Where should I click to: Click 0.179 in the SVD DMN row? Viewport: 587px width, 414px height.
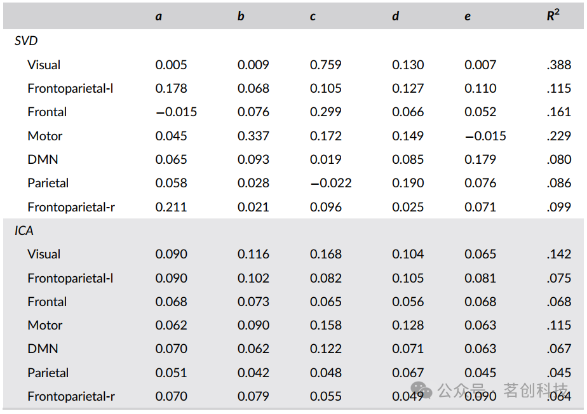tap(480, 159)
